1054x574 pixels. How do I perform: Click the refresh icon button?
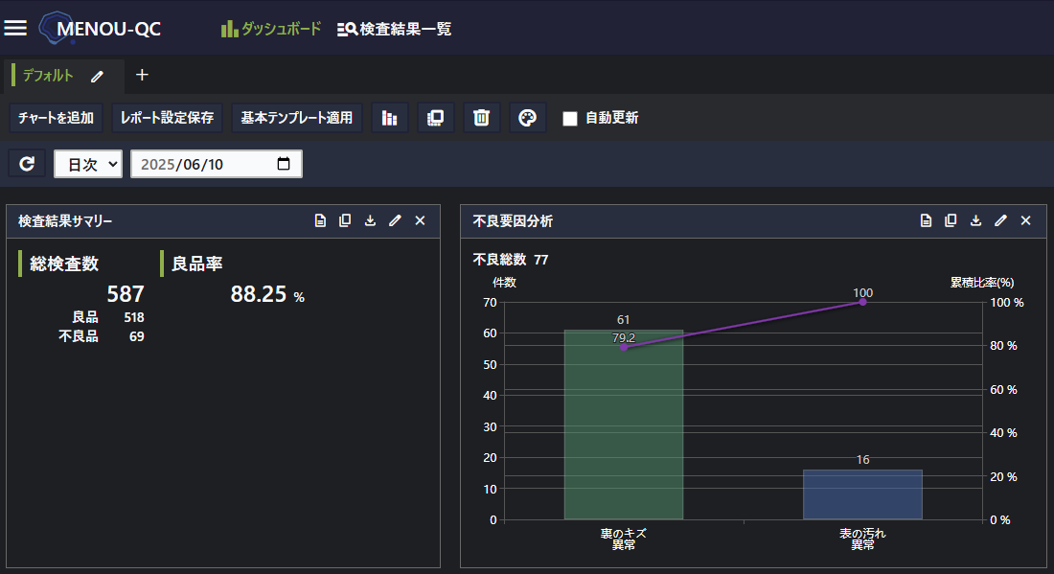[27, 164]
